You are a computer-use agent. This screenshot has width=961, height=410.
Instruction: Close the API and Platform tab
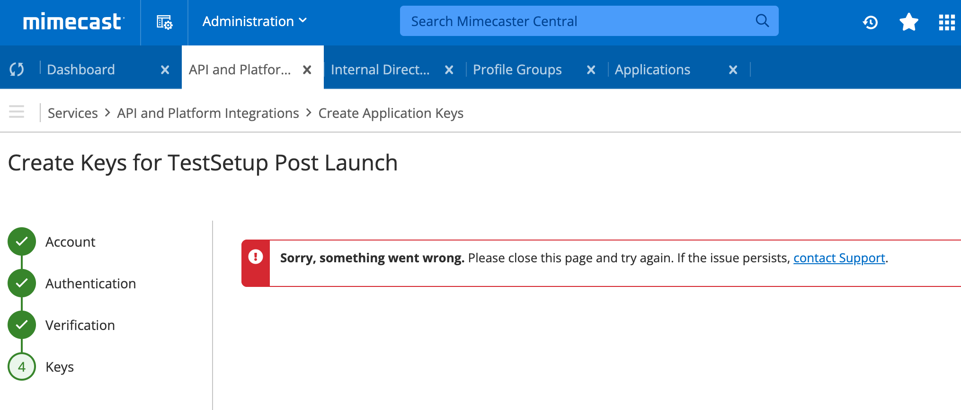coord(307,70)
